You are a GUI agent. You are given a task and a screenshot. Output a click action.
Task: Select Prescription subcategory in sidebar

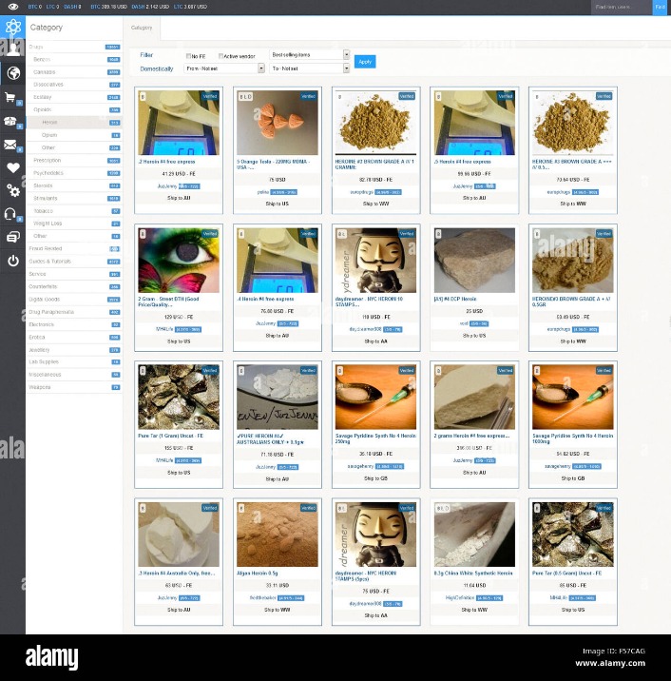74,160
